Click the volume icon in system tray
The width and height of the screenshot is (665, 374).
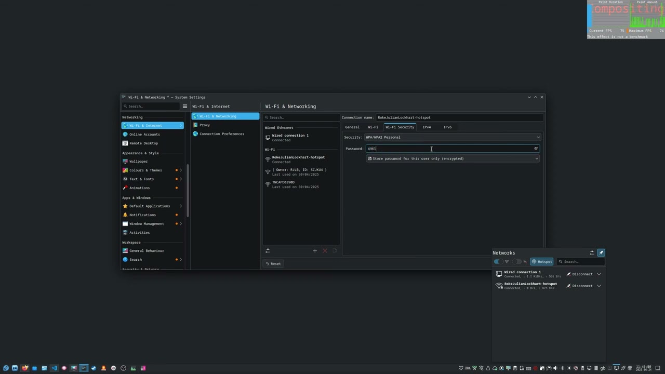tap(555, 368)
